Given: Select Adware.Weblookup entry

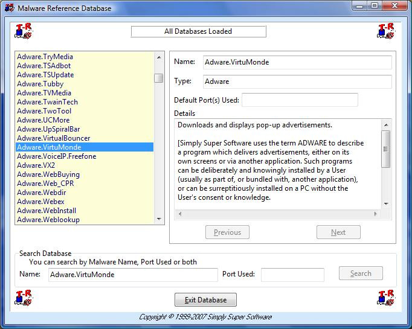Looking at the screenshot, I should coord(85,220).
